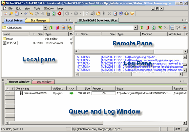
Task: Open the dropdown arrow beside the Download icon
Action: click(x=72, y=13)
